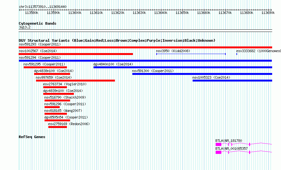Click the nsv591294 (Cooper2011) blue gain bar
The height and width of the screenshot is (170, 281).
(145, 61)
